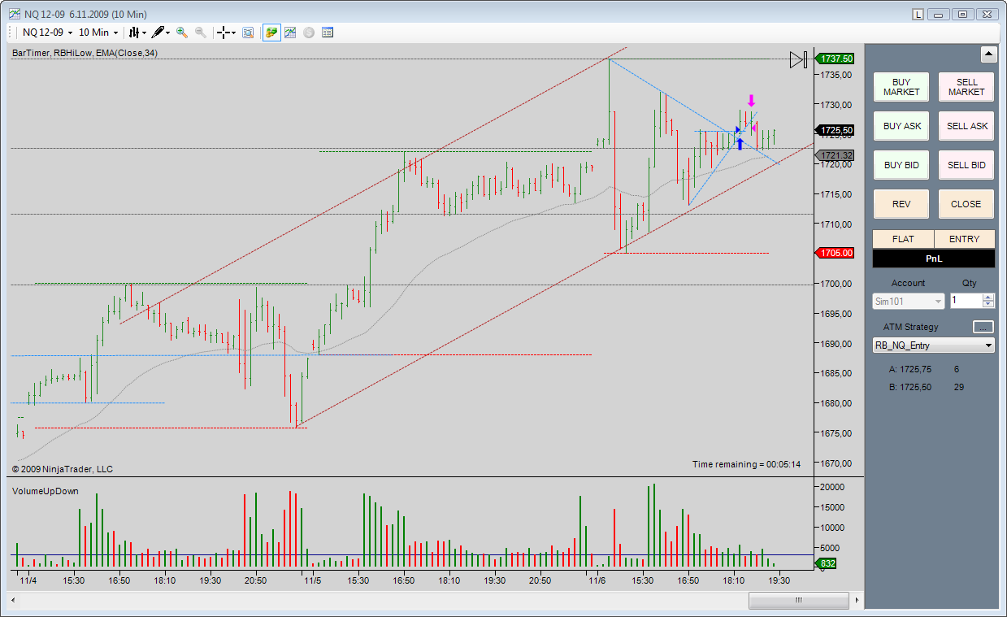Click the magenta down arrow on chart
The height and width of the screenshot is (617, 1007).
point(751,101)
